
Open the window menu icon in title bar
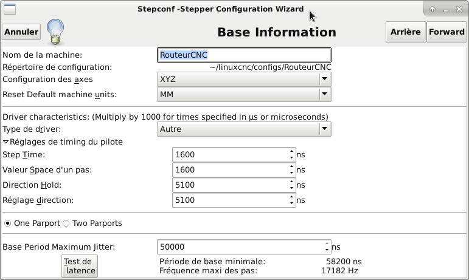[x=10, y=9]
